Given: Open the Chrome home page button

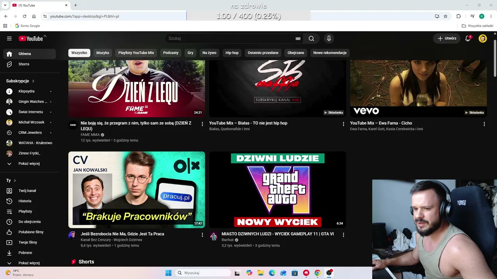Looking at the screenshot, I should click(34, 16).
